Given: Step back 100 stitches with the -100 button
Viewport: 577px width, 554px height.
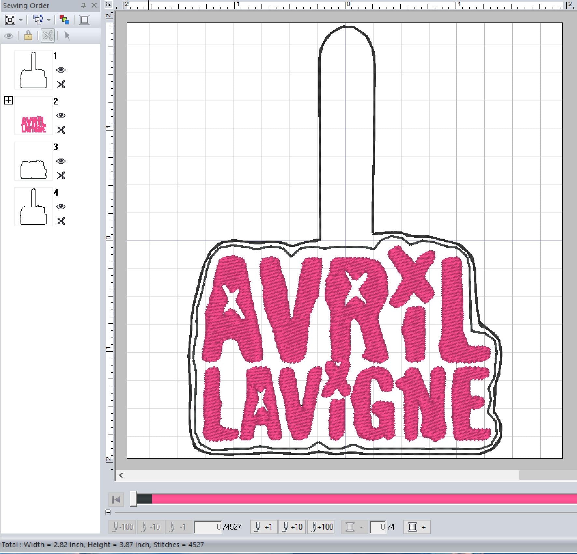Looking at the screenshot, I should tap(122, 527).
